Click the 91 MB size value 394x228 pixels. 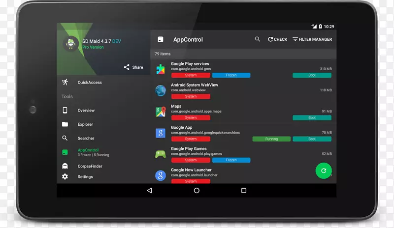(x=327, y=112)
